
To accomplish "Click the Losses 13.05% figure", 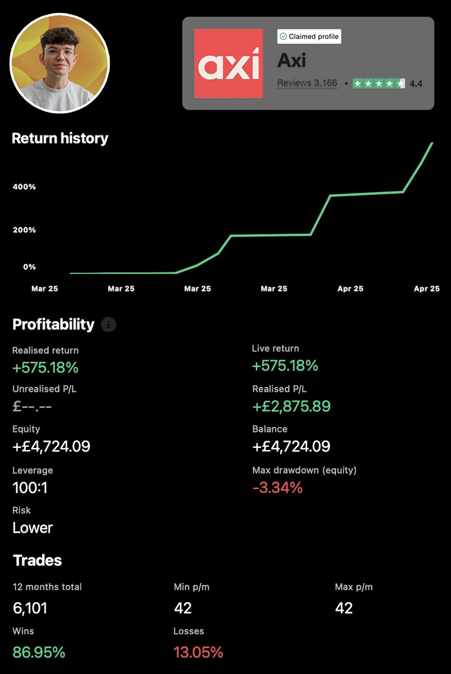I will tap(198, 652).
